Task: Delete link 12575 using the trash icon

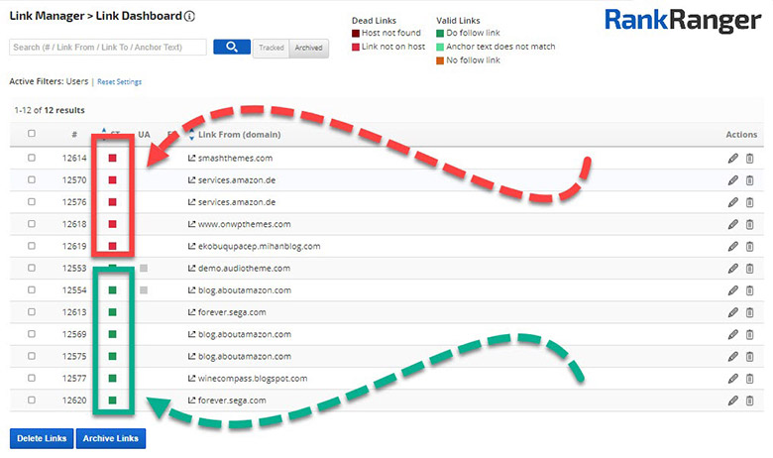Action: click(x=750, y=357)
